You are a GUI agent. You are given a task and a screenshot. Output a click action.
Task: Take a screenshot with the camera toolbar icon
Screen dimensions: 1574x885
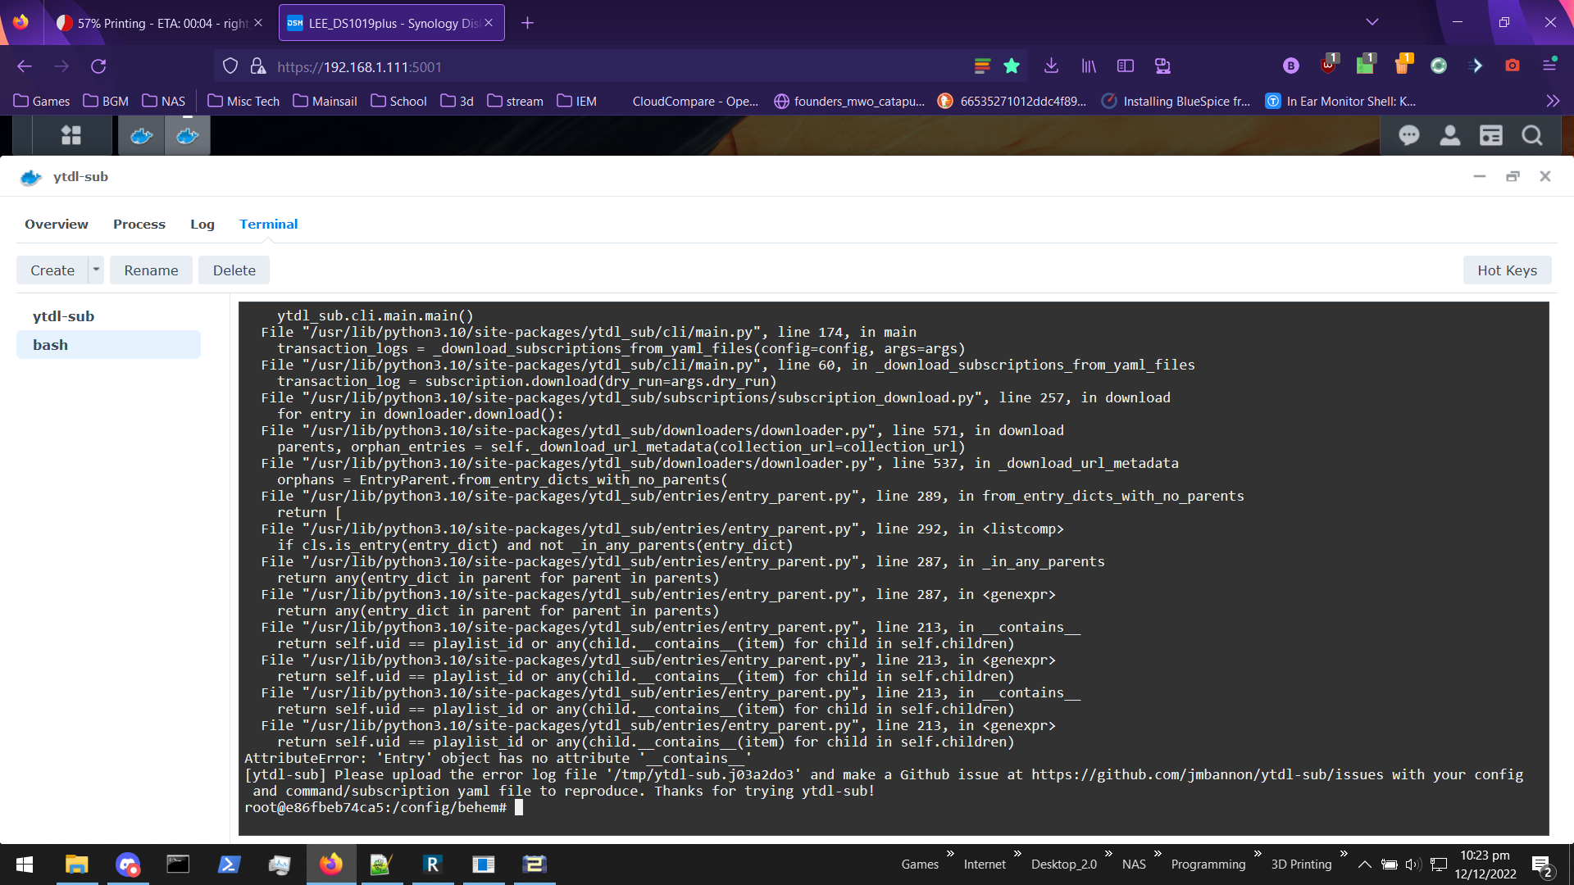[x=1513, y=66]
